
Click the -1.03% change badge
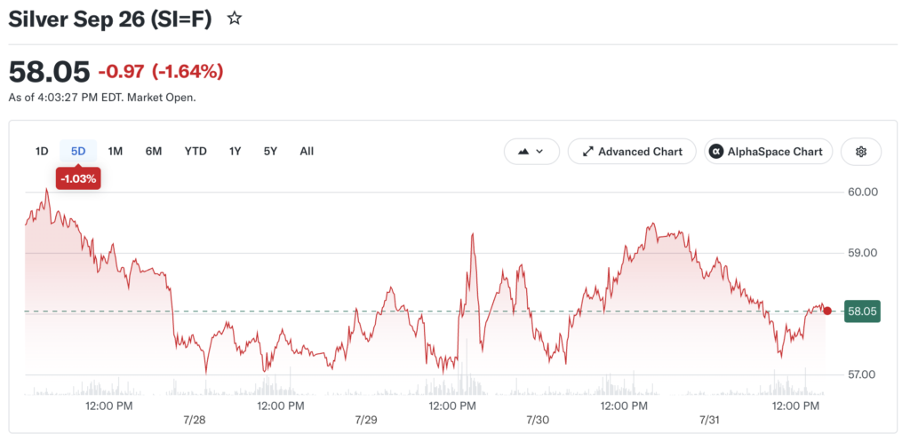(78, 178)
